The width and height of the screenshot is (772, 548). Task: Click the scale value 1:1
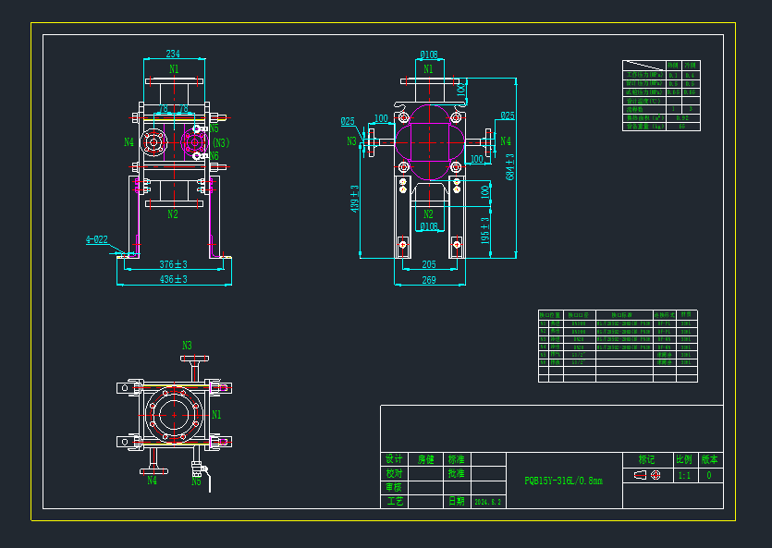(685, 475)
